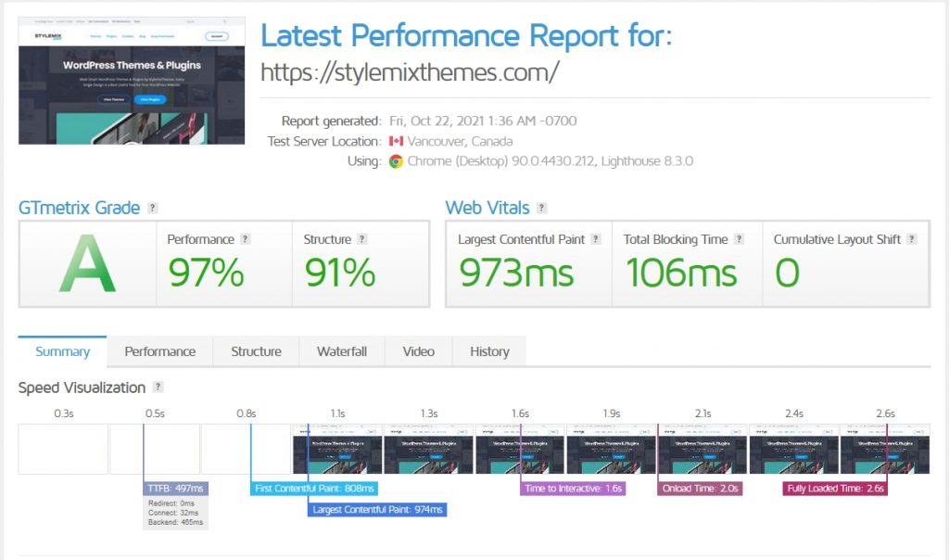Go to the History tab
The height and width of the screenshot is (560, 949).
(489, 351)
